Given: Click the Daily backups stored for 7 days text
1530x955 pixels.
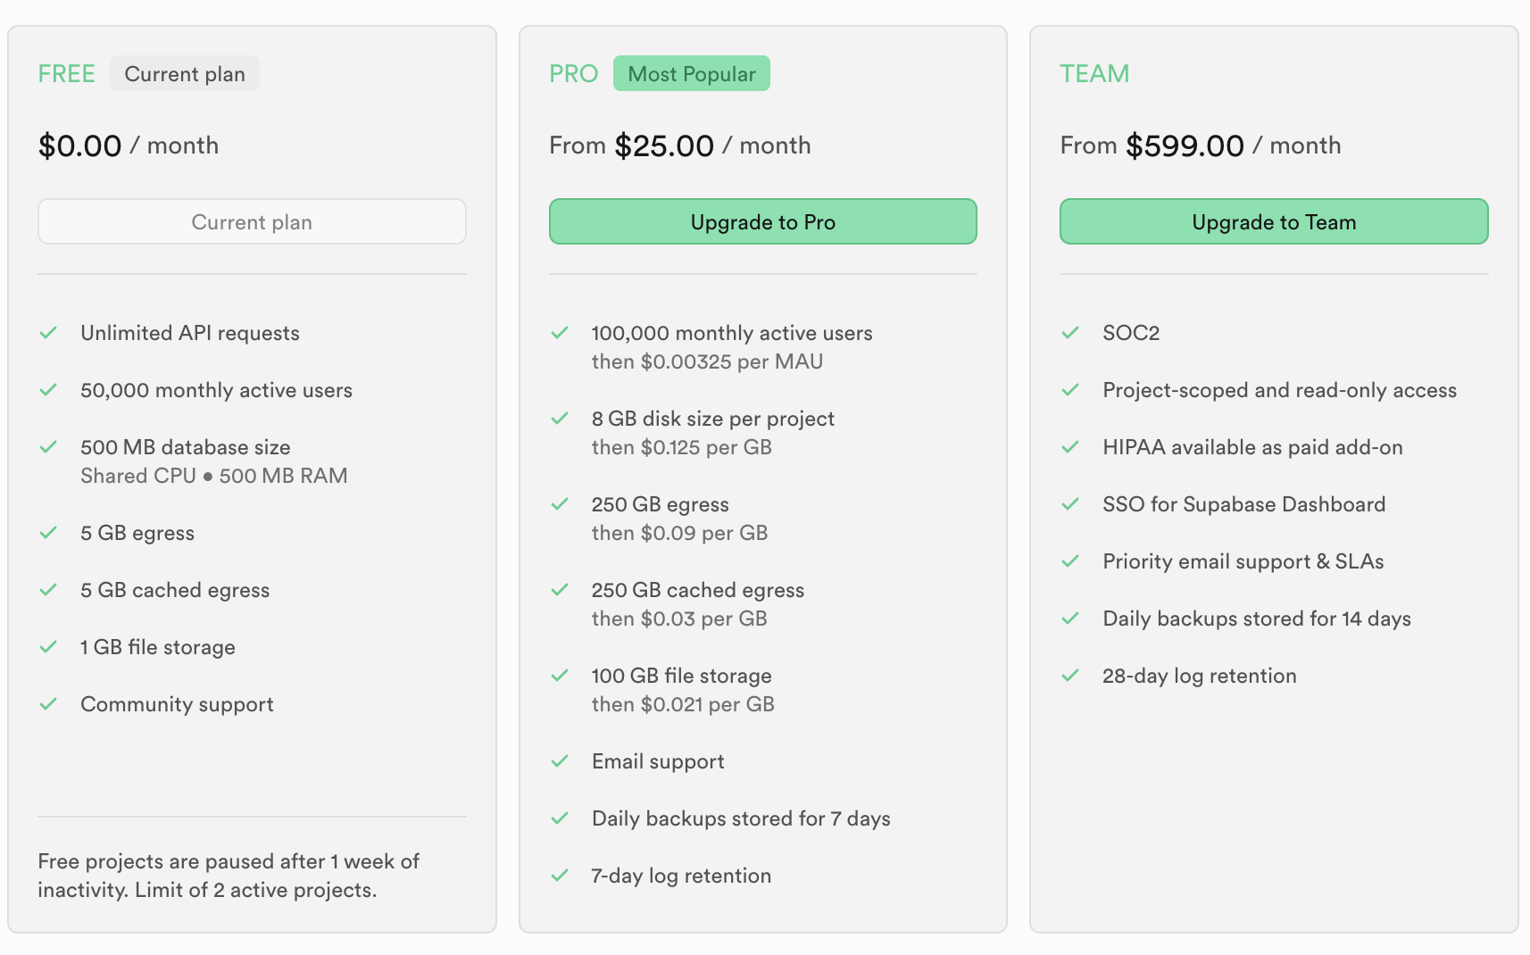Looking at the screenshot, I should [x=741, y=818].
